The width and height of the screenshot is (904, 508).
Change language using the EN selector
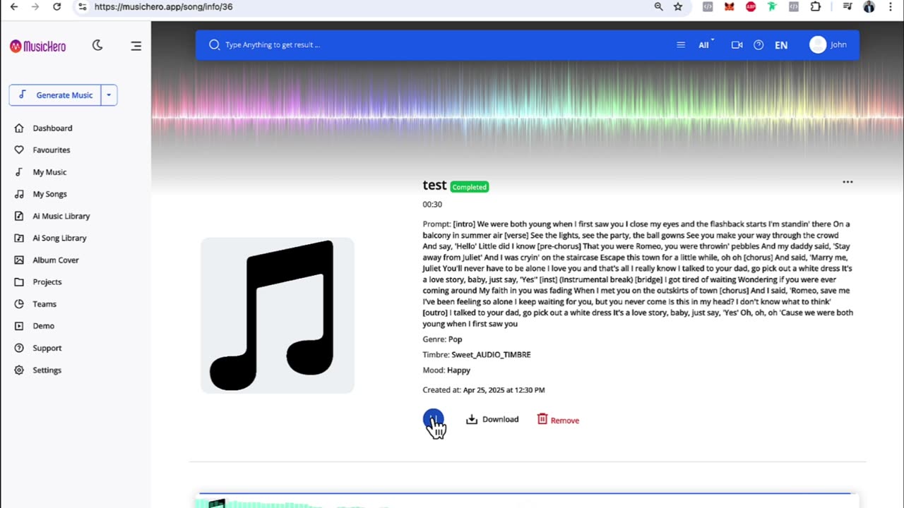click(781, 44)
